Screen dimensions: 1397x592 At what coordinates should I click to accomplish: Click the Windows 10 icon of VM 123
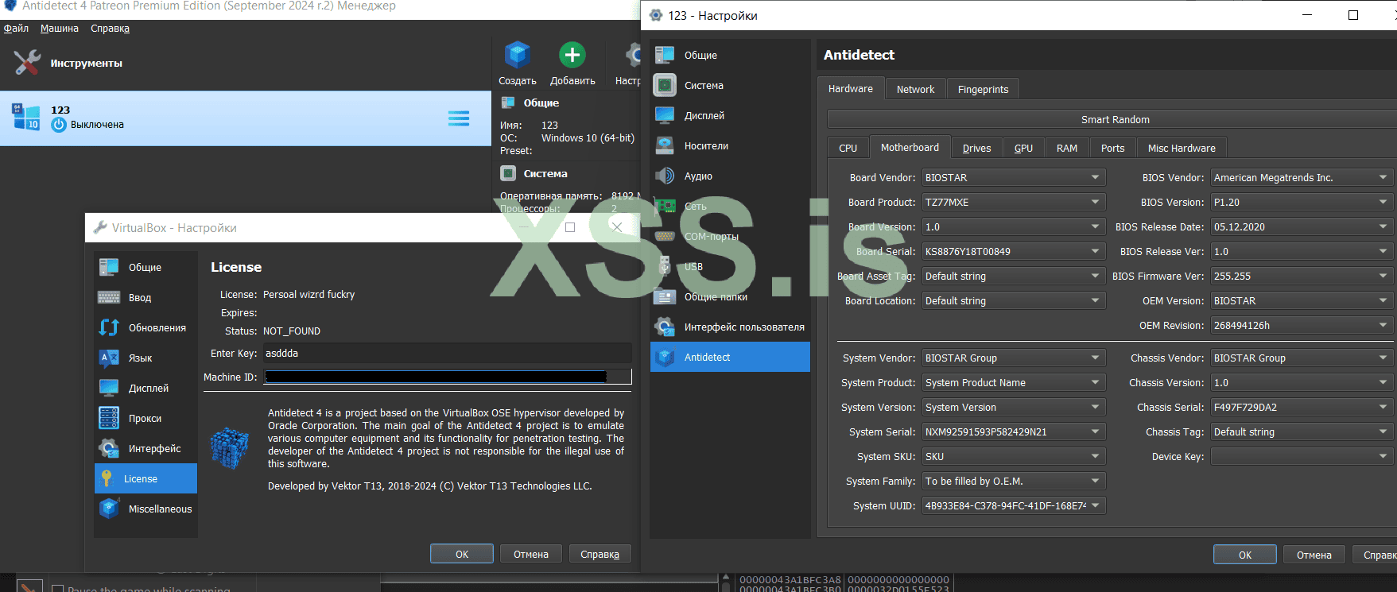point(25,117)
